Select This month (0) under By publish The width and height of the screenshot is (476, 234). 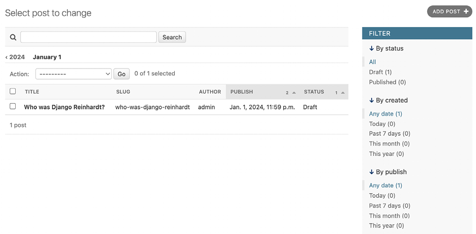coord(390,216)
